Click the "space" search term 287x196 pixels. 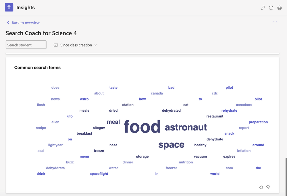pos(171,145)
